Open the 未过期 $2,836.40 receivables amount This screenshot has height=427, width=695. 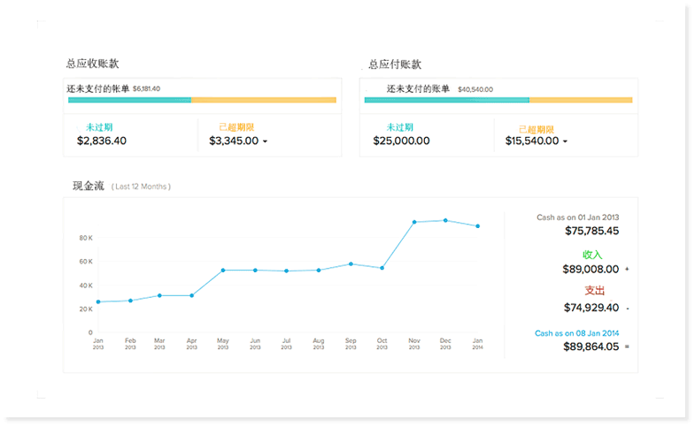pos(102,141)
